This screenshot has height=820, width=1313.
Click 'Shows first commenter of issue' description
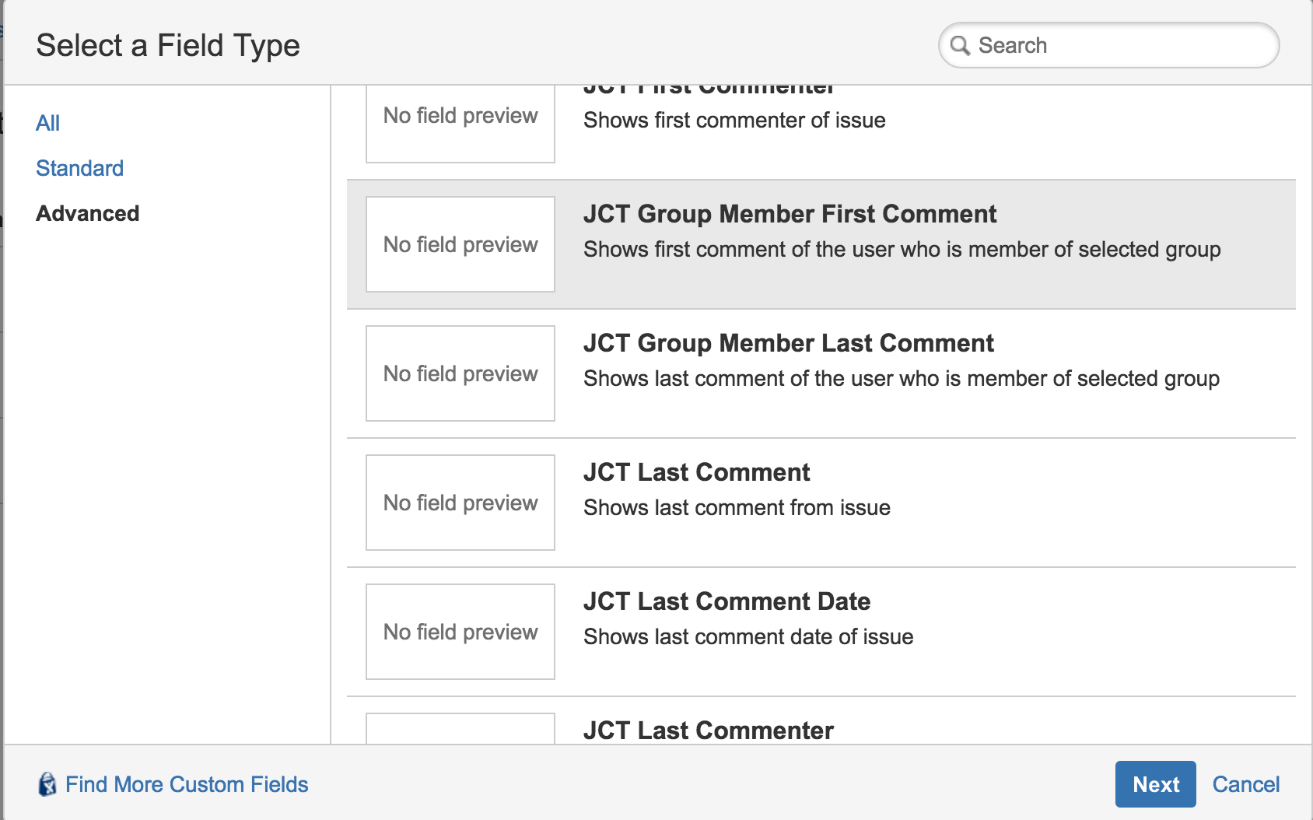734,120
